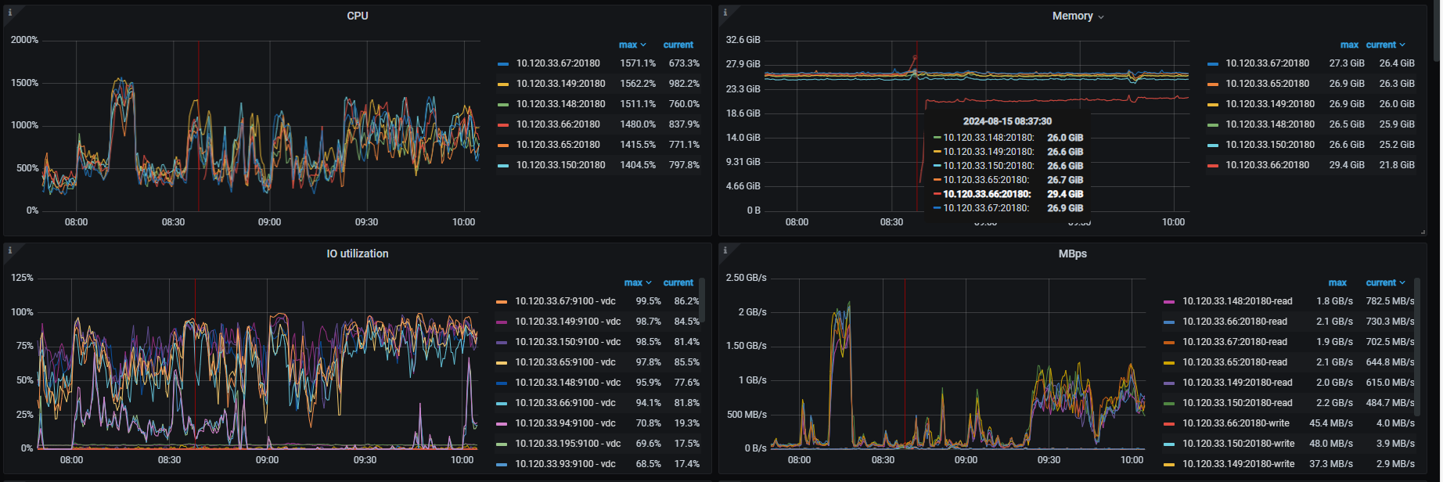This screenshot has height=482, width=1443.
Task: Toggle Memory series 10.120.33.67:20180
Action: click(x=1267, y=63)
